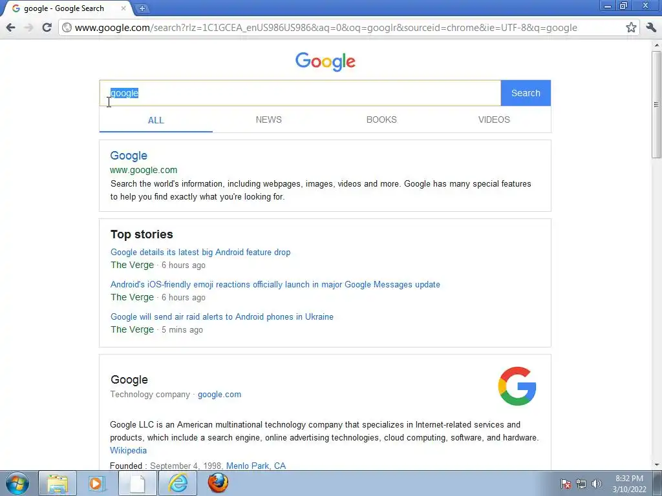Open the Google result title link

point(129,156)
